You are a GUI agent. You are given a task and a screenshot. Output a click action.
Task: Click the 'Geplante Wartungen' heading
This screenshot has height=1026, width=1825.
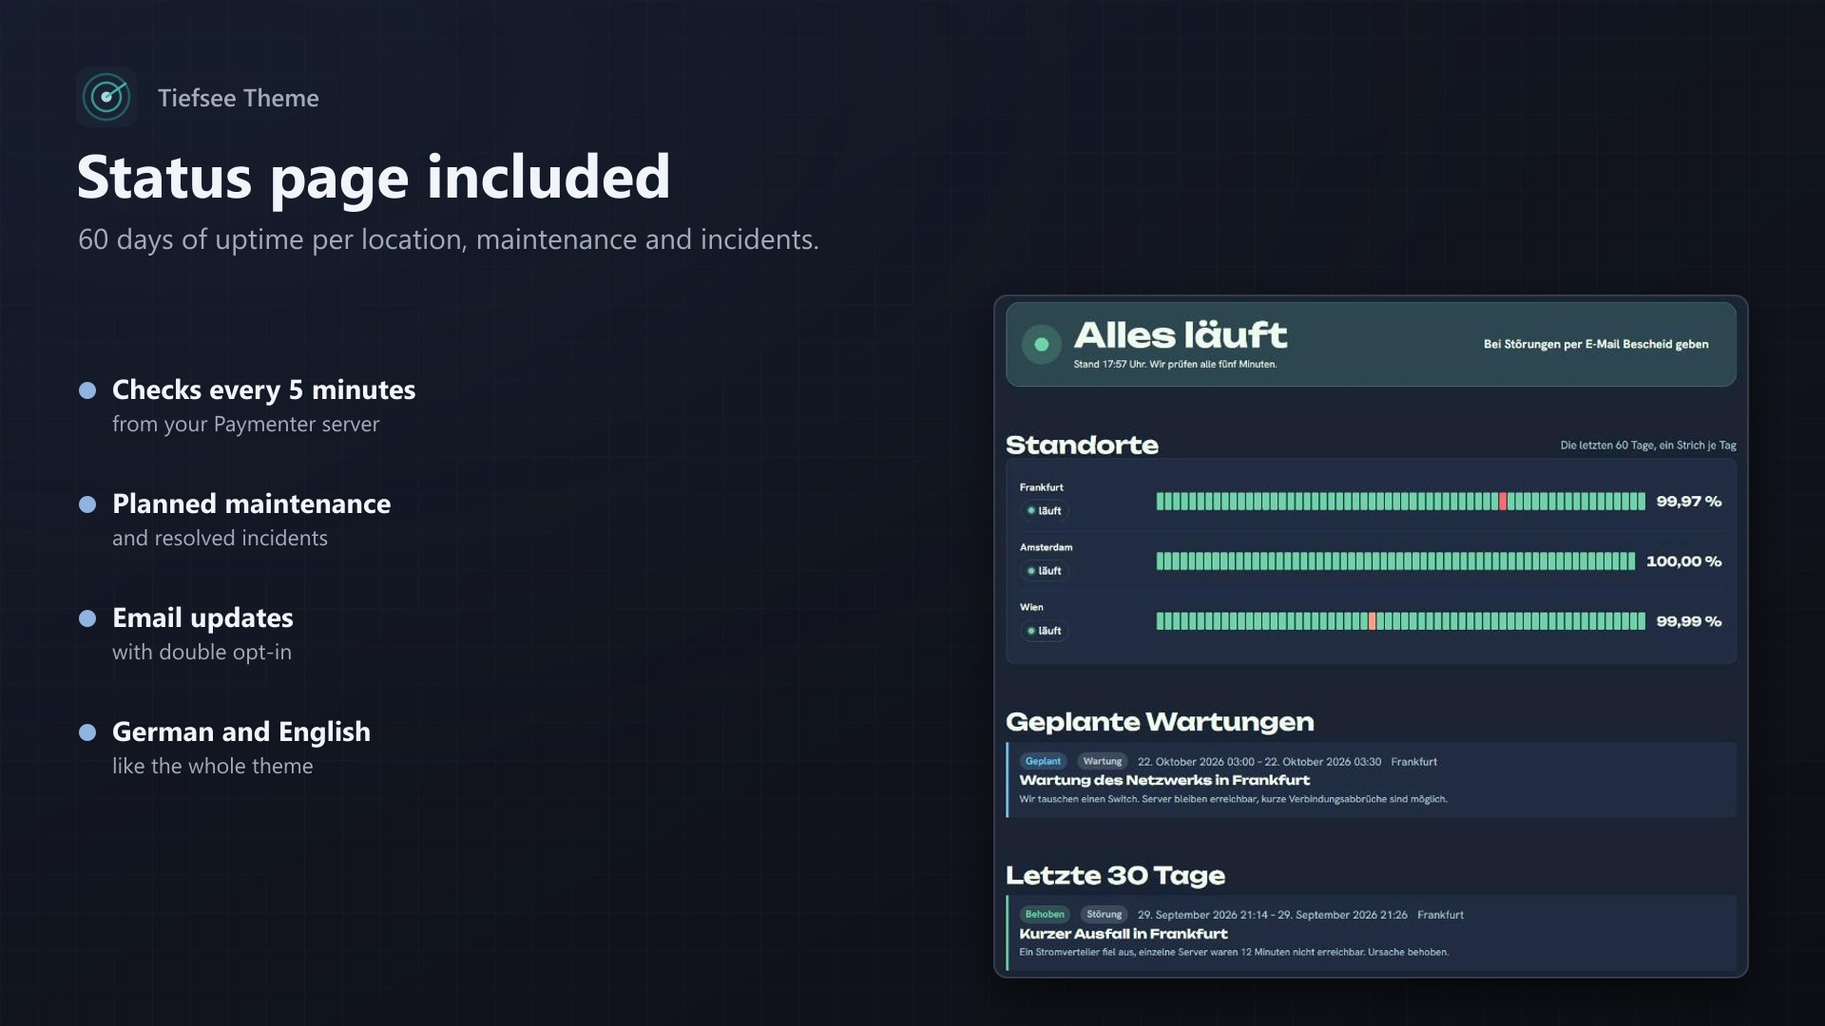tap(1160, 722)
